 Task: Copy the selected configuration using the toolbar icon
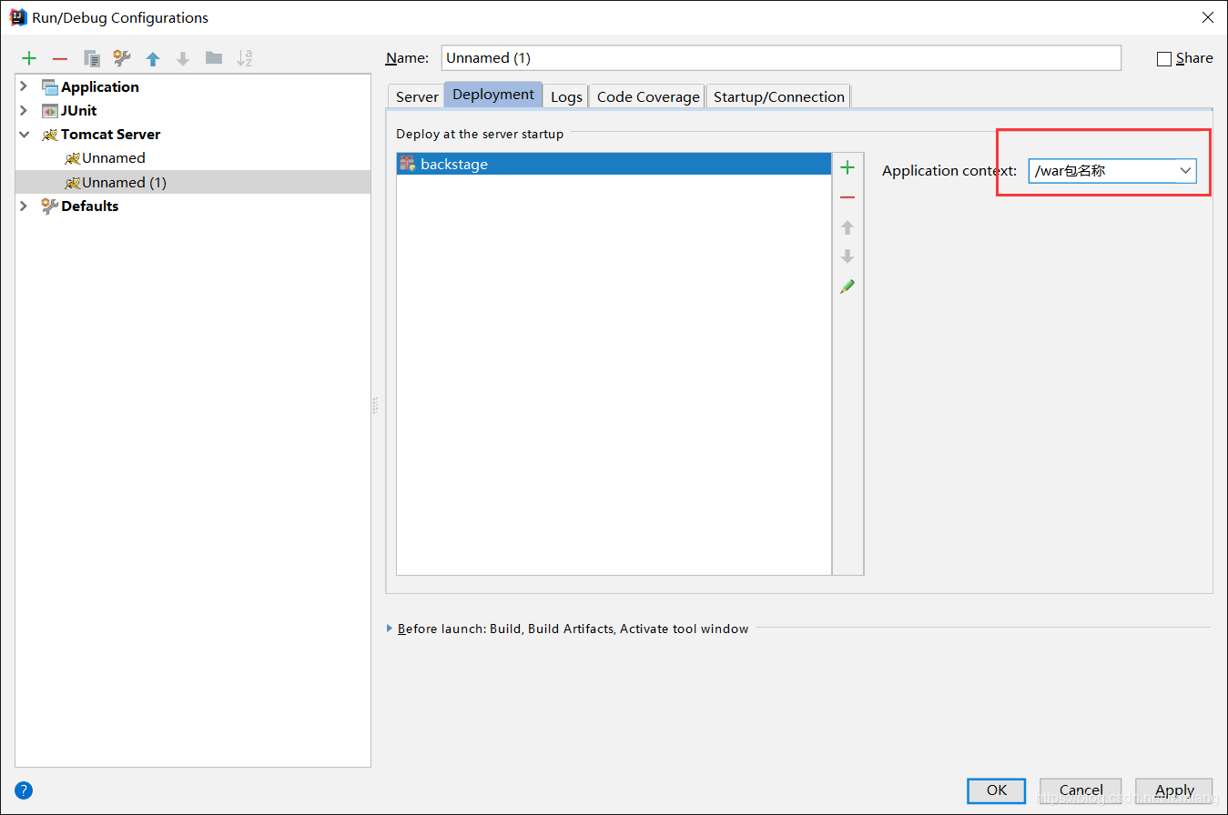(92, 58)
